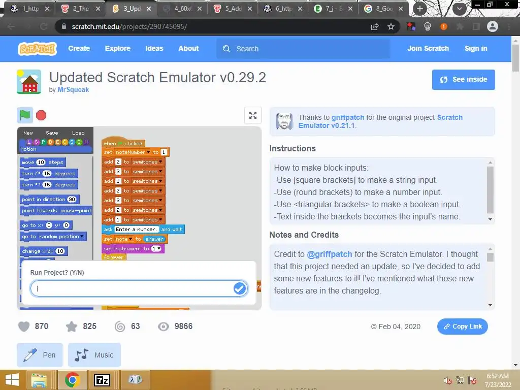This screenshot has width=520, height=390.
Task: Click the orange notification extension icon
Action: (x=444, y=26)
